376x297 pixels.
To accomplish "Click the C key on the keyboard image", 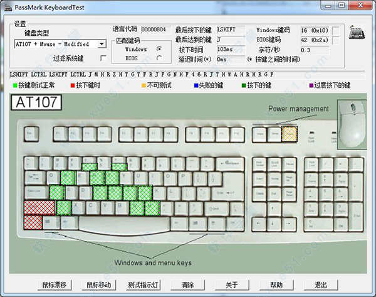I will coord(93,208).
